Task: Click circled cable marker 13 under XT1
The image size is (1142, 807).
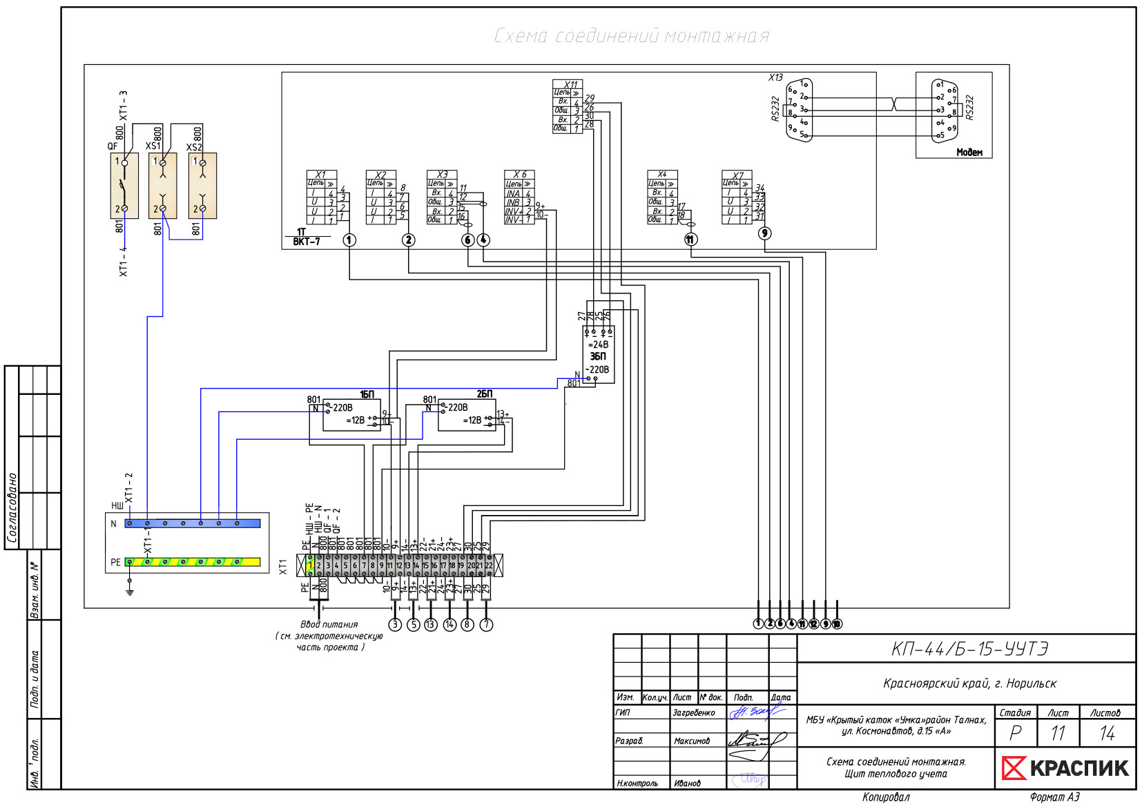Action: pyautogui.click(x=431, y=625)
